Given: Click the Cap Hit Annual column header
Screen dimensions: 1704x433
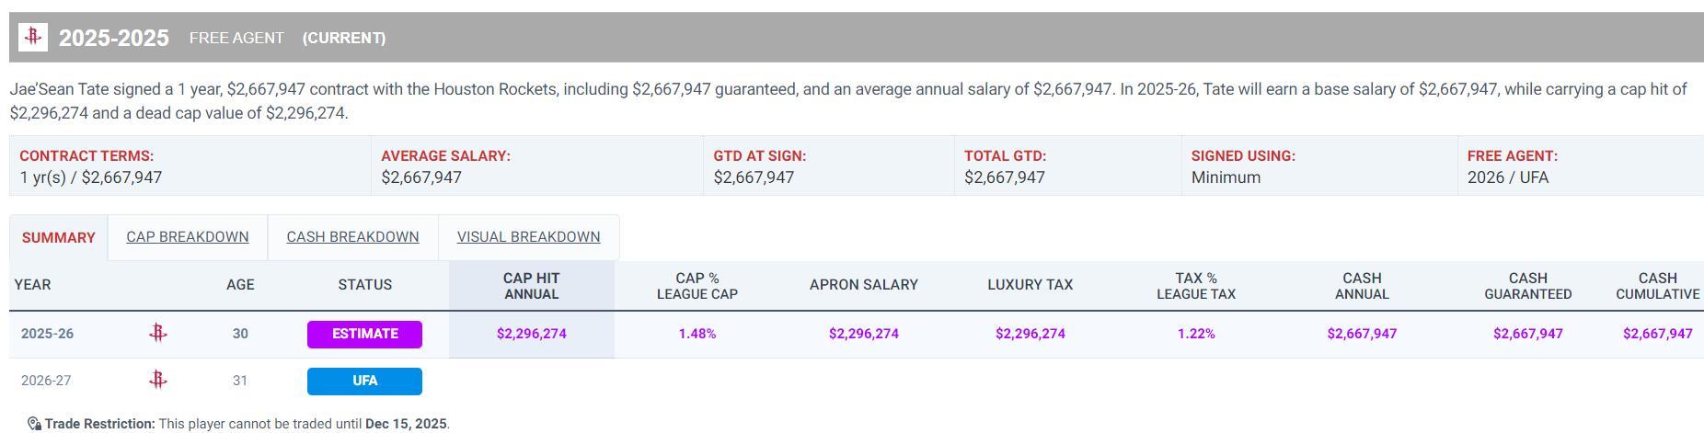Looking at the screenshot, I should tap(531, 286).
